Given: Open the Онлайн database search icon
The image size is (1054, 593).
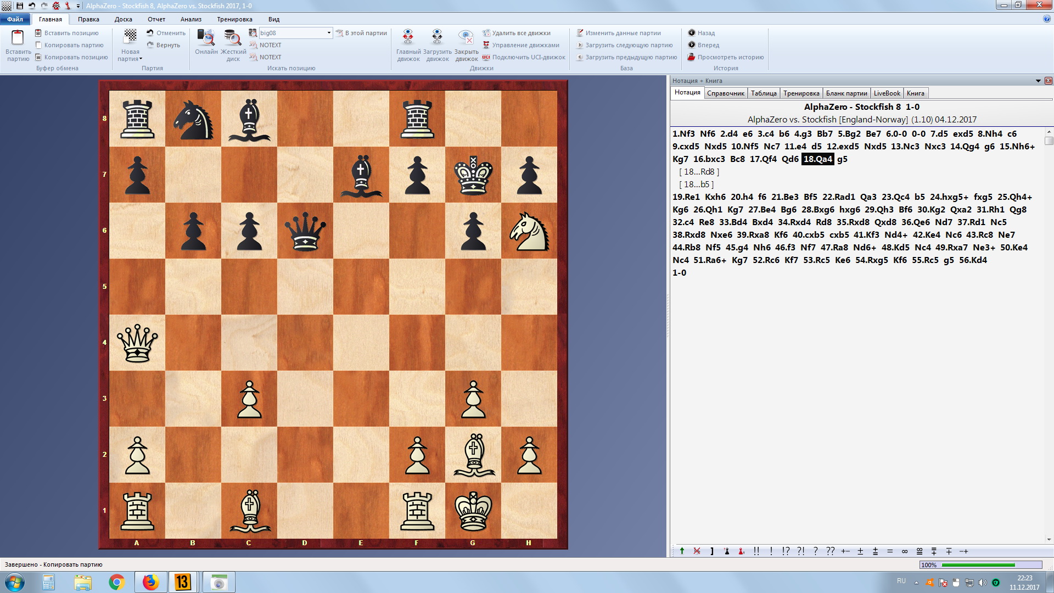Looking at the screenshot, I should pos(206,38).
